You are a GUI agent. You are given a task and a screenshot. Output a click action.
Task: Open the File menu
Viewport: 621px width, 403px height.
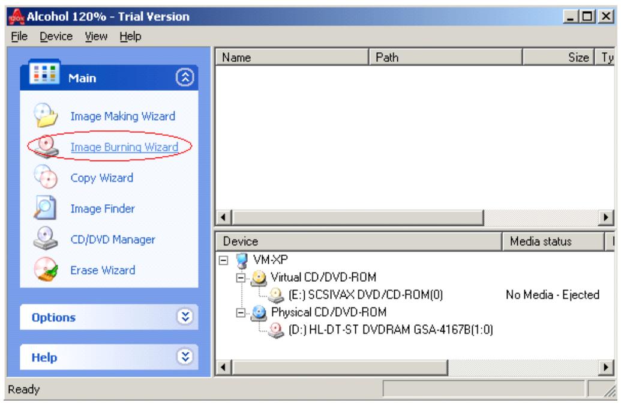tap(19, 37)
